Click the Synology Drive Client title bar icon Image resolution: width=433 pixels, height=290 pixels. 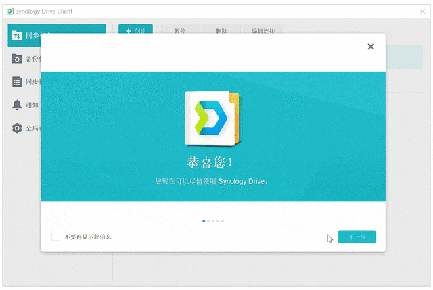pyautogui.click(x=10, y=11)
